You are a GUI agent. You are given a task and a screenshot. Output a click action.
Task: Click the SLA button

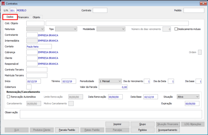[x=17, y=130]
